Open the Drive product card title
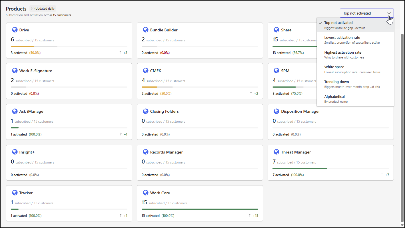This screenshot has width=405, height=228. click(x=24, y=30)
